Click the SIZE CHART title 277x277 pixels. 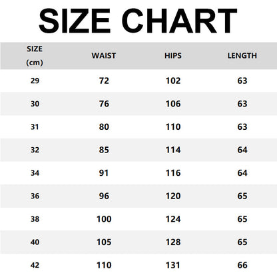tap(138, 21)
